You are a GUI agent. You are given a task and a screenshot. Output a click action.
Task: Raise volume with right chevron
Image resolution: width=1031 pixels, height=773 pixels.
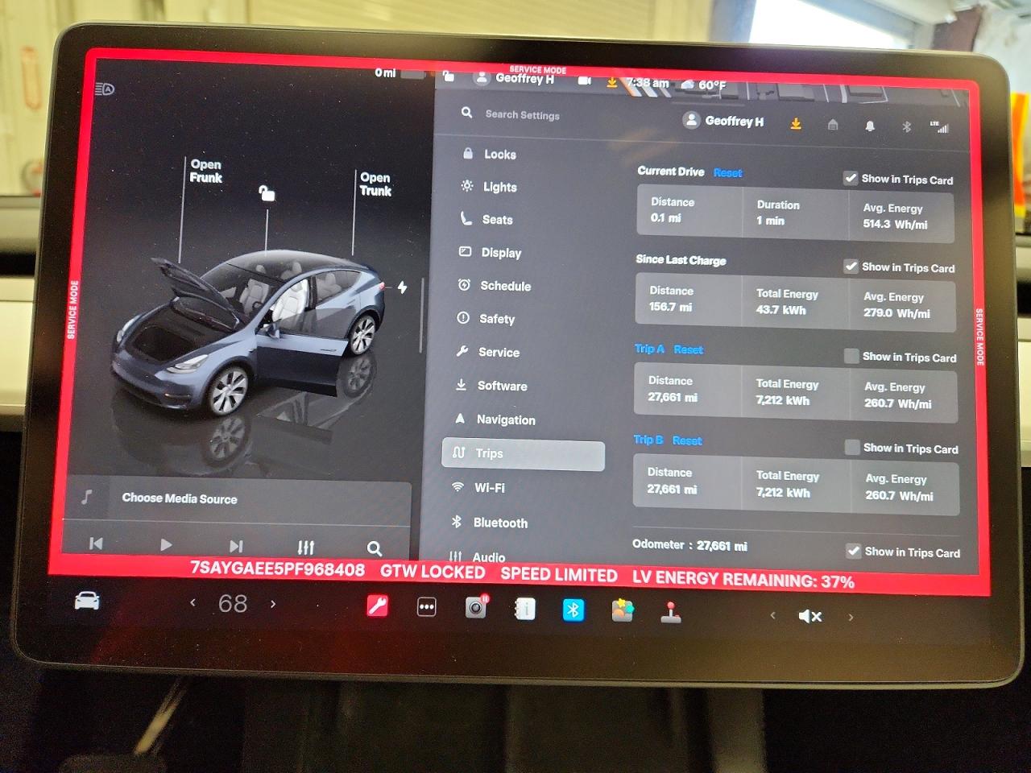851,618
